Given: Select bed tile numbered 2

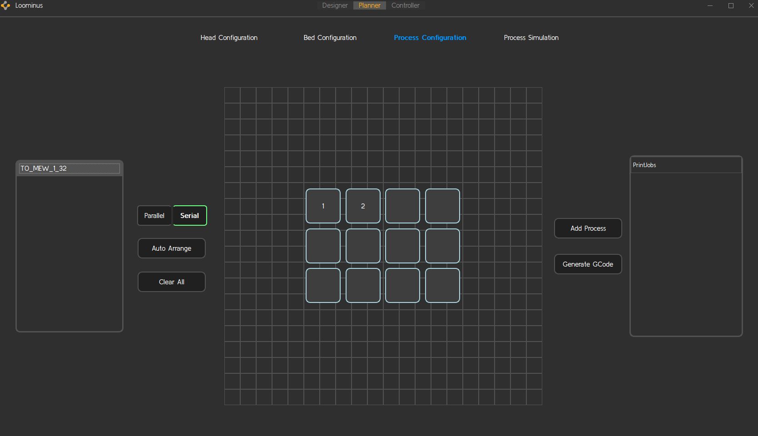Looking at the screenshot, I should (x=363, y=206).
